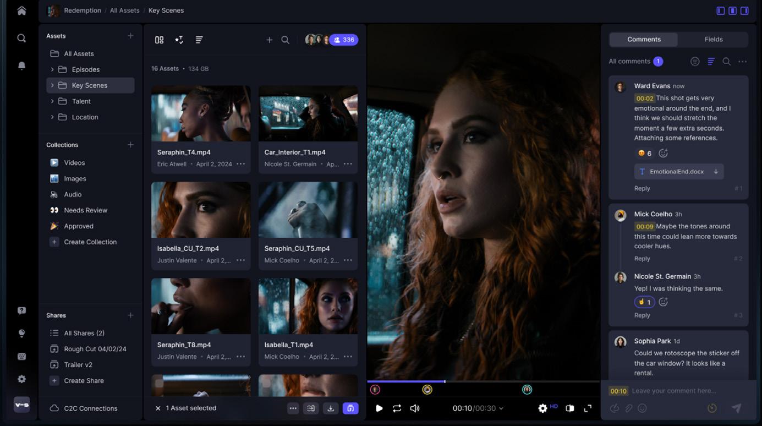The image size is (762, 426).
Task: Download the selected asset
Action: pyautogui.click(x=331, y=408)
